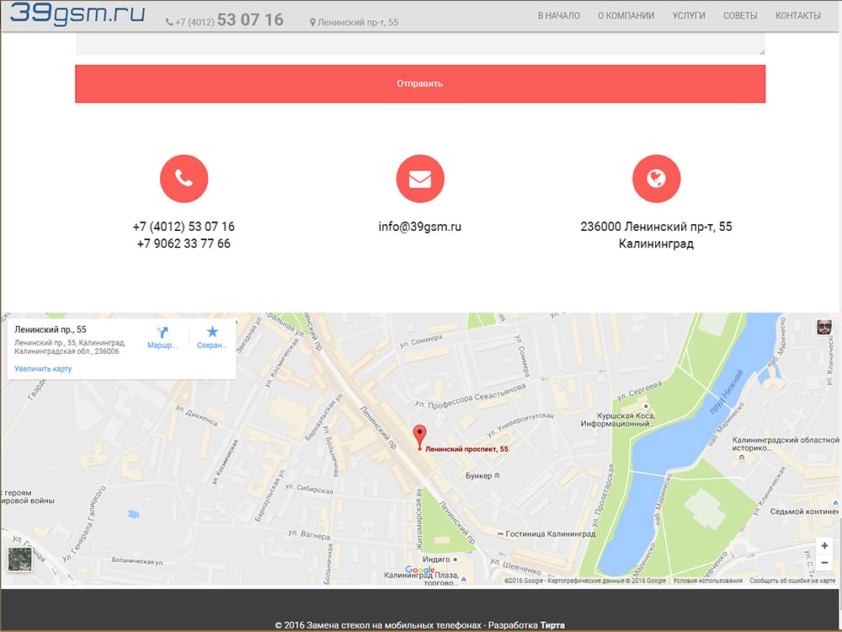Click the route directions icon on the map
This screenshot has width=842, height=632.
(x=163, y=333)
